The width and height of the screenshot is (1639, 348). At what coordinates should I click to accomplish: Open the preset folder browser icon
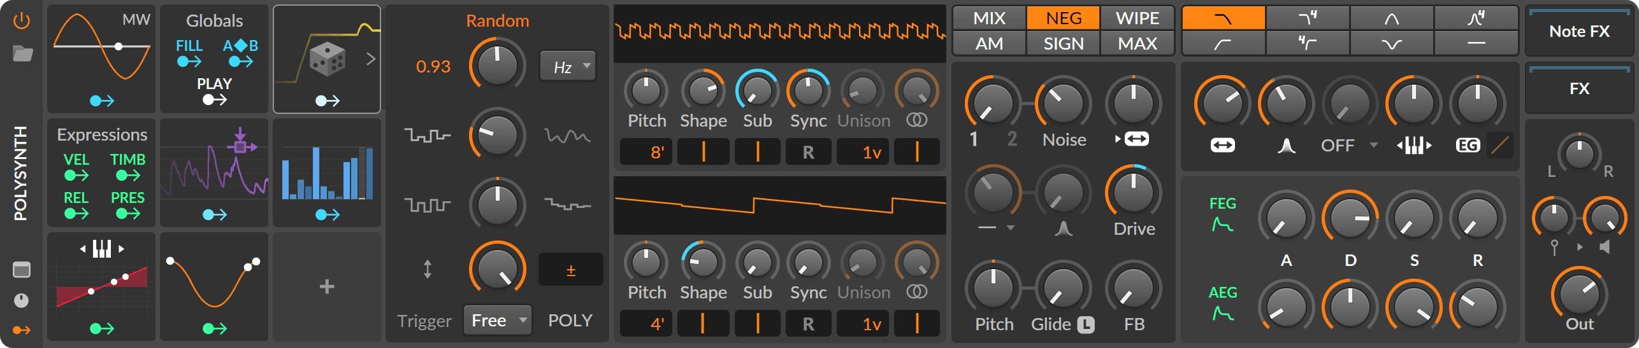coord(22,53)
